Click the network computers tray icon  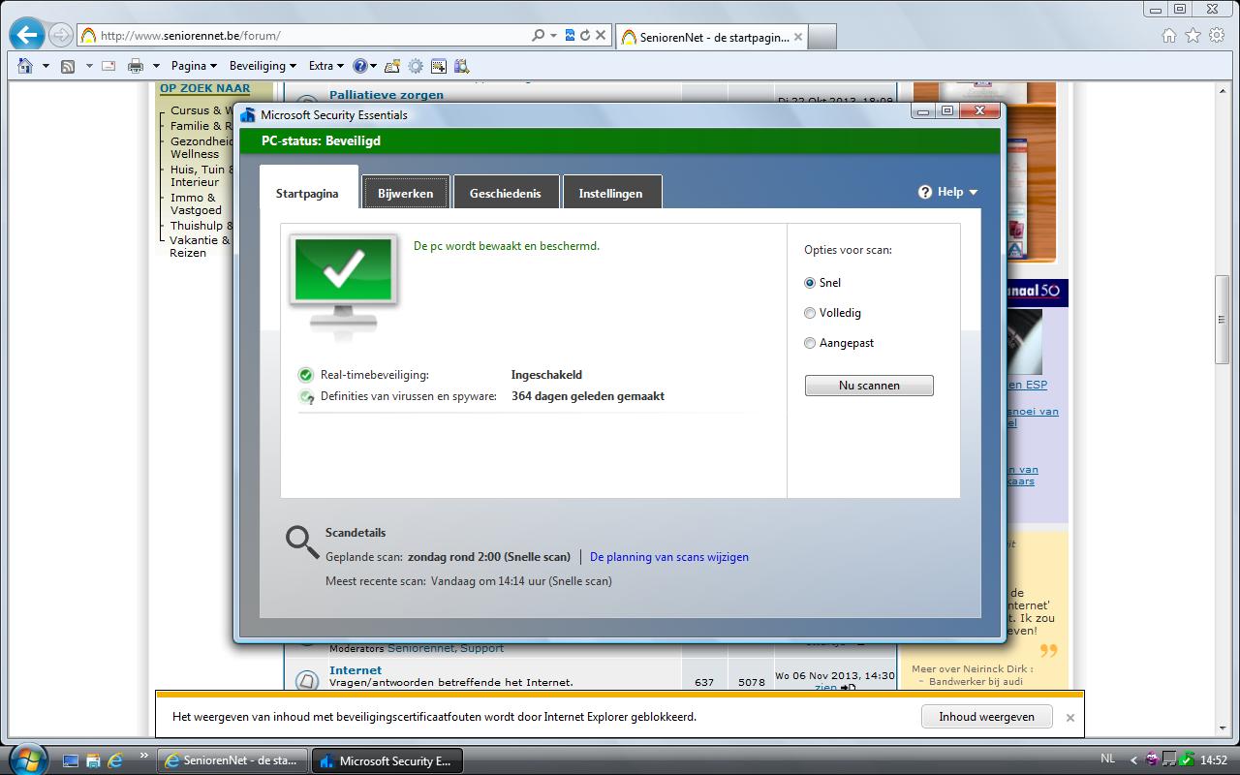click(x=1169, y=759)
